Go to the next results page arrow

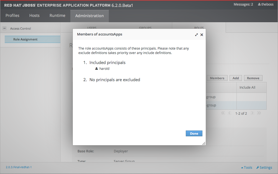(x=252, y=113)
